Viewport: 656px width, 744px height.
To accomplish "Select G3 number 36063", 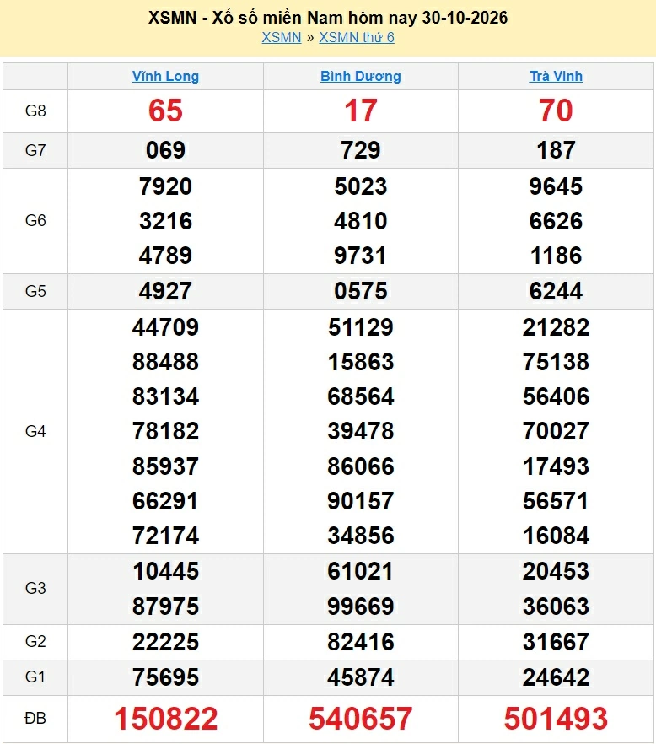I will pos(556,607).
